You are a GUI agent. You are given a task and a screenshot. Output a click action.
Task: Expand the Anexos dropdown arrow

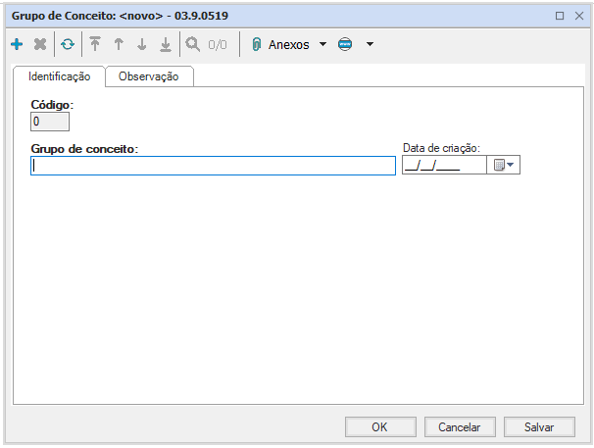pyautogui.click(x=323, y=45)
